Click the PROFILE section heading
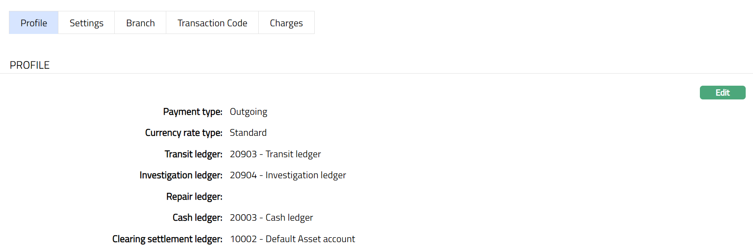This screenshot has height=251, width=753. pyautogui.click(x=30, y=65)
